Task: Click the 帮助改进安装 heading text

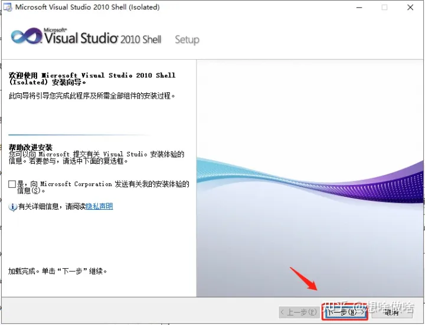Action: pos(31,147)
